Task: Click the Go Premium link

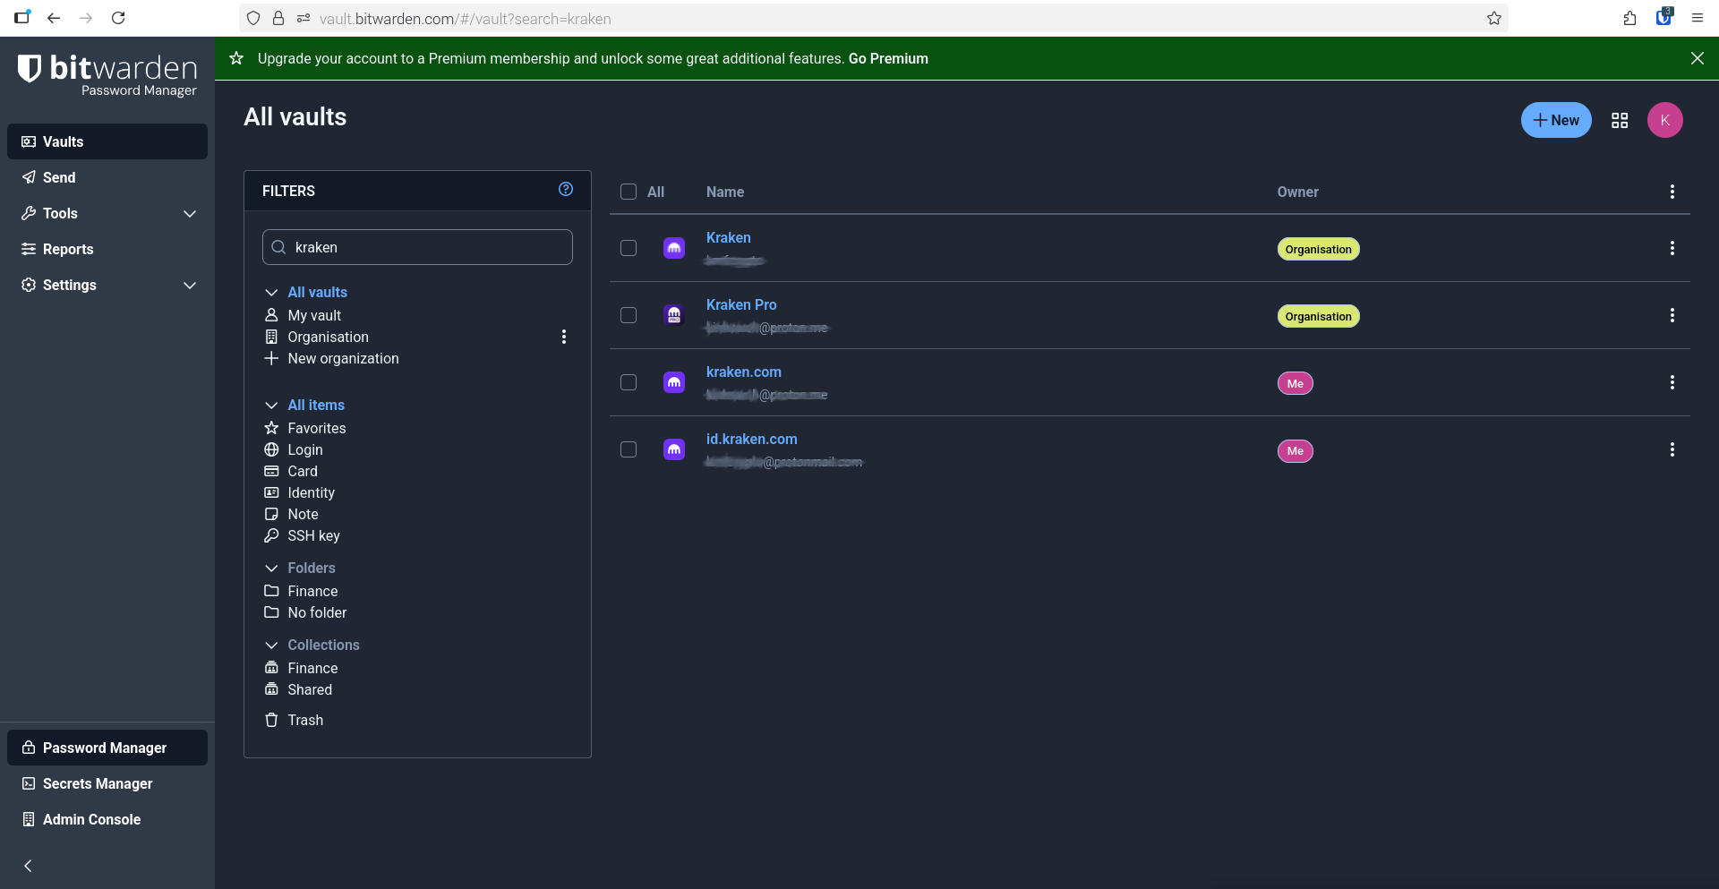Action: coord(888,58)
